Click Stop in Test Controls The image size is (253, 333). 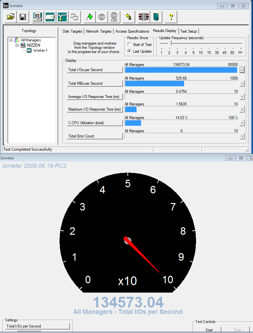[237, 330]
